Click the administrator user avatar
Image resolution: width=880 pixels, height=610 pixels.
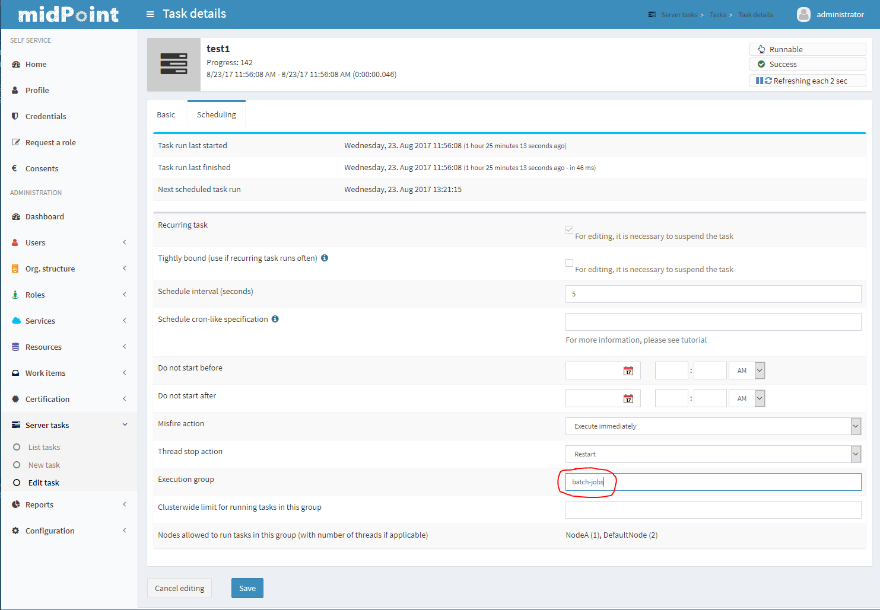pos(803,14)
